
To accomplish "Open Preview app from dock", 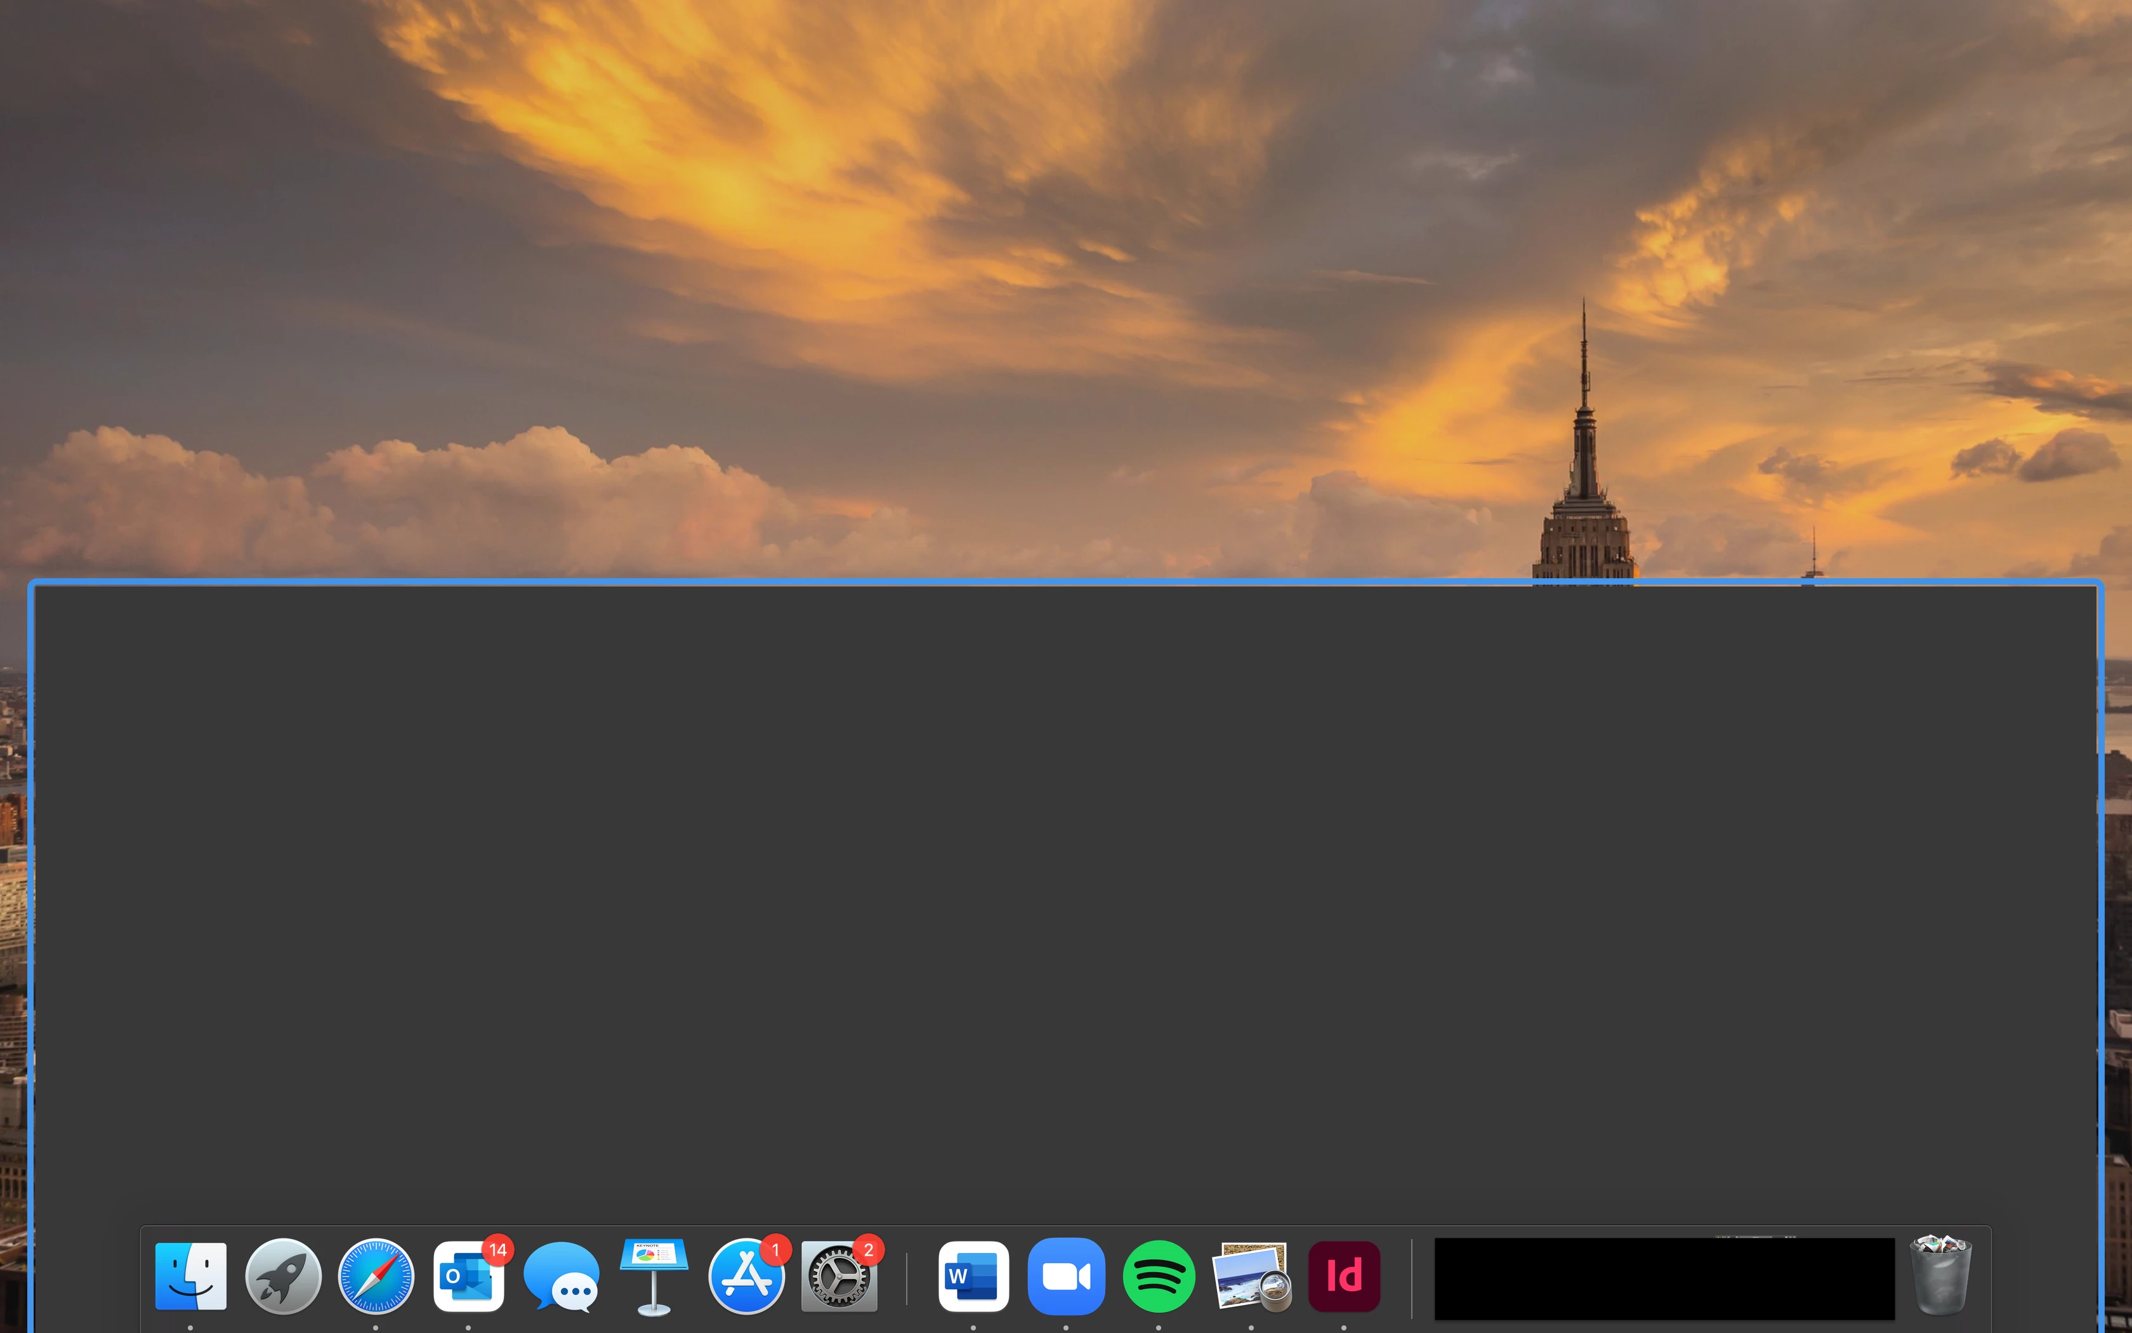I will [1251, 1276].
